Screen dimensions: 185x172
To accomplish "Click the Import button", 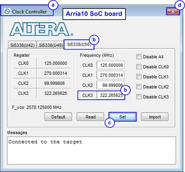I will (155, 117).
